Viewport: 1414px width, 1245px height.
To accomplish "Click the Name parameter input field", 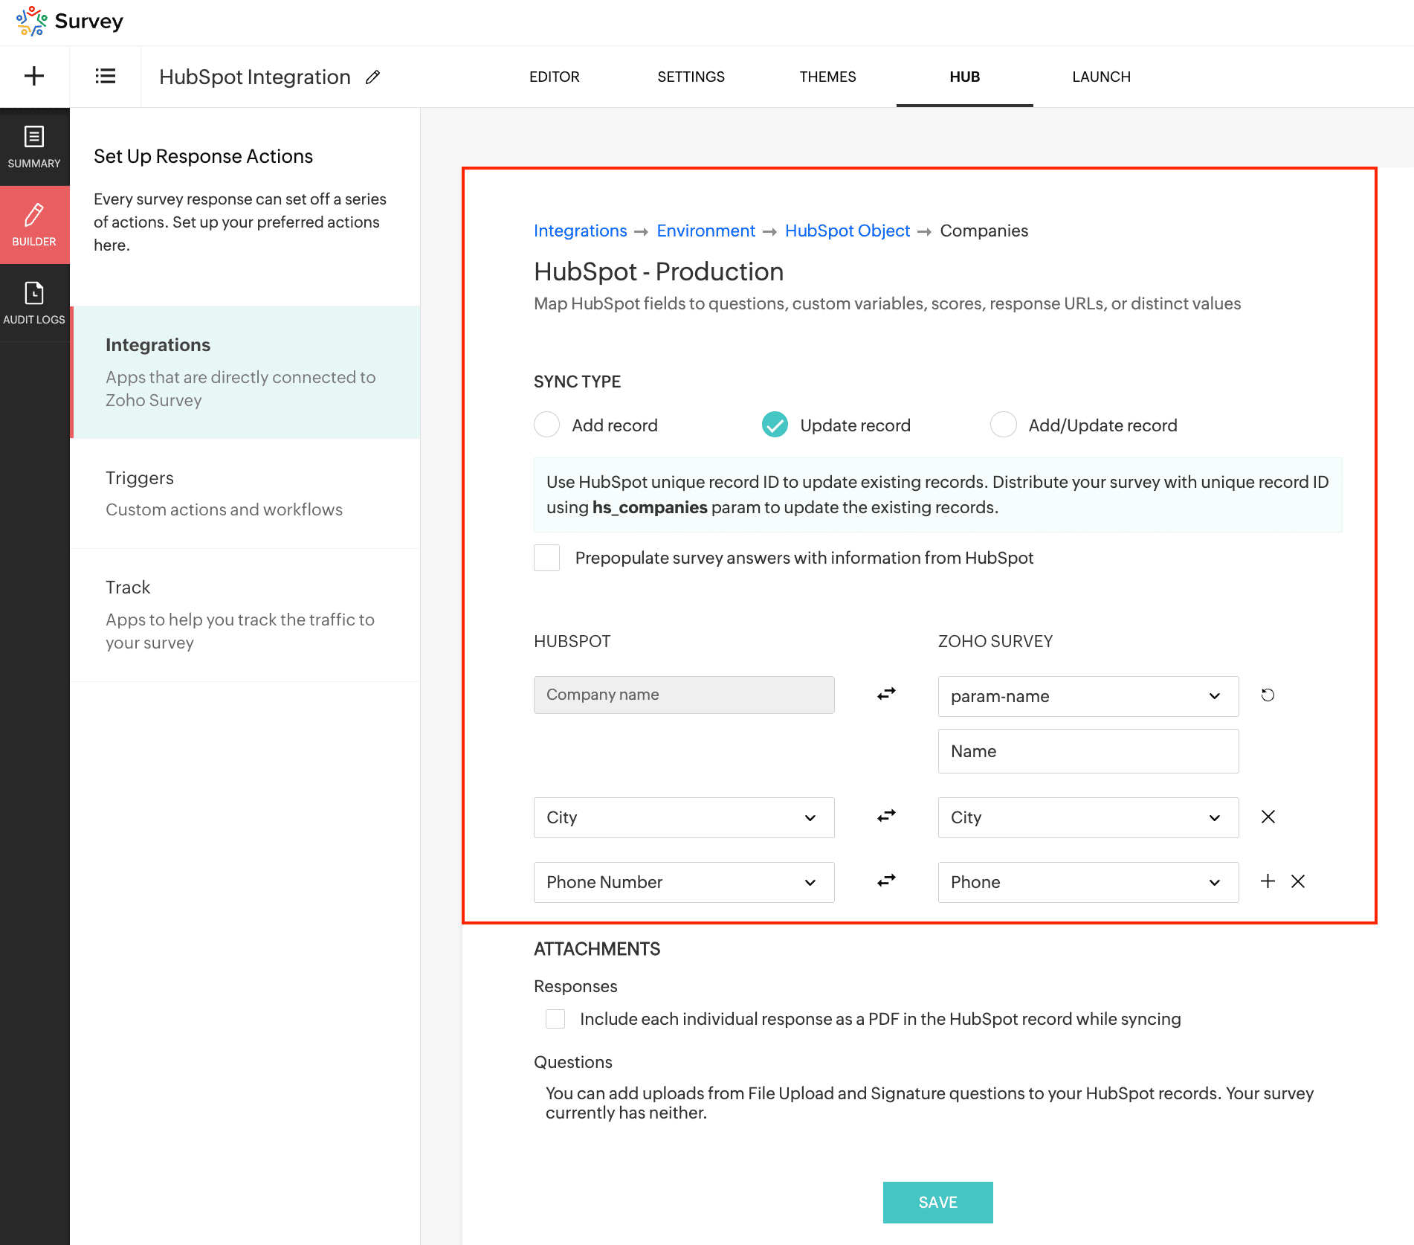I will point(1088,751).
